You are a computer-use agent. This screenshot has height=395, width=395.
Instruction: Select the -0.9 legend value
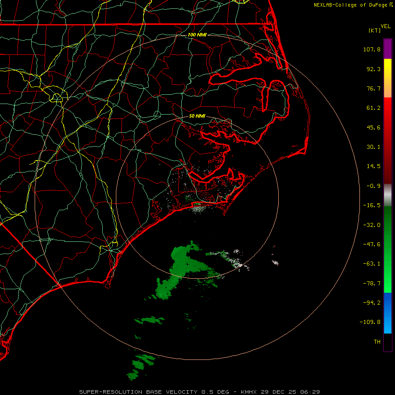[373, 186]
